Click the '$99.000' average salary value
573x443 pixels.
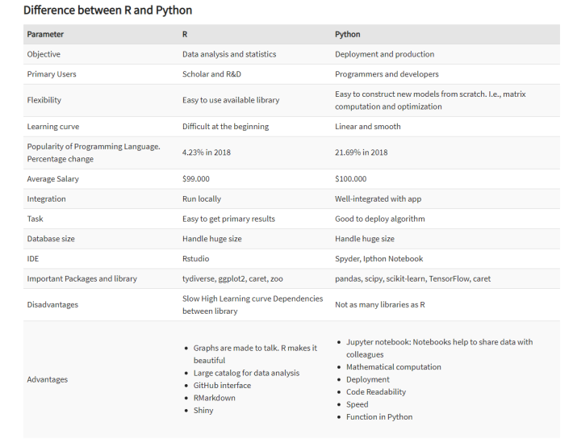[196, 179]
